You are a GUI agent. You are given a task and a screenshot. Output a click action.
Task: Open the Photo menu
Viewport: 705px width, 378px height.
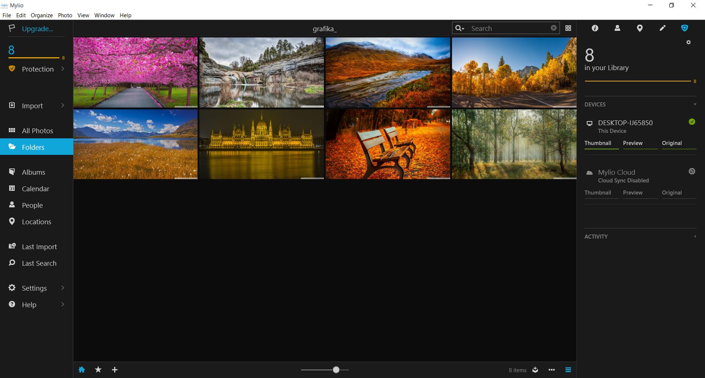(x=65, y=15)
